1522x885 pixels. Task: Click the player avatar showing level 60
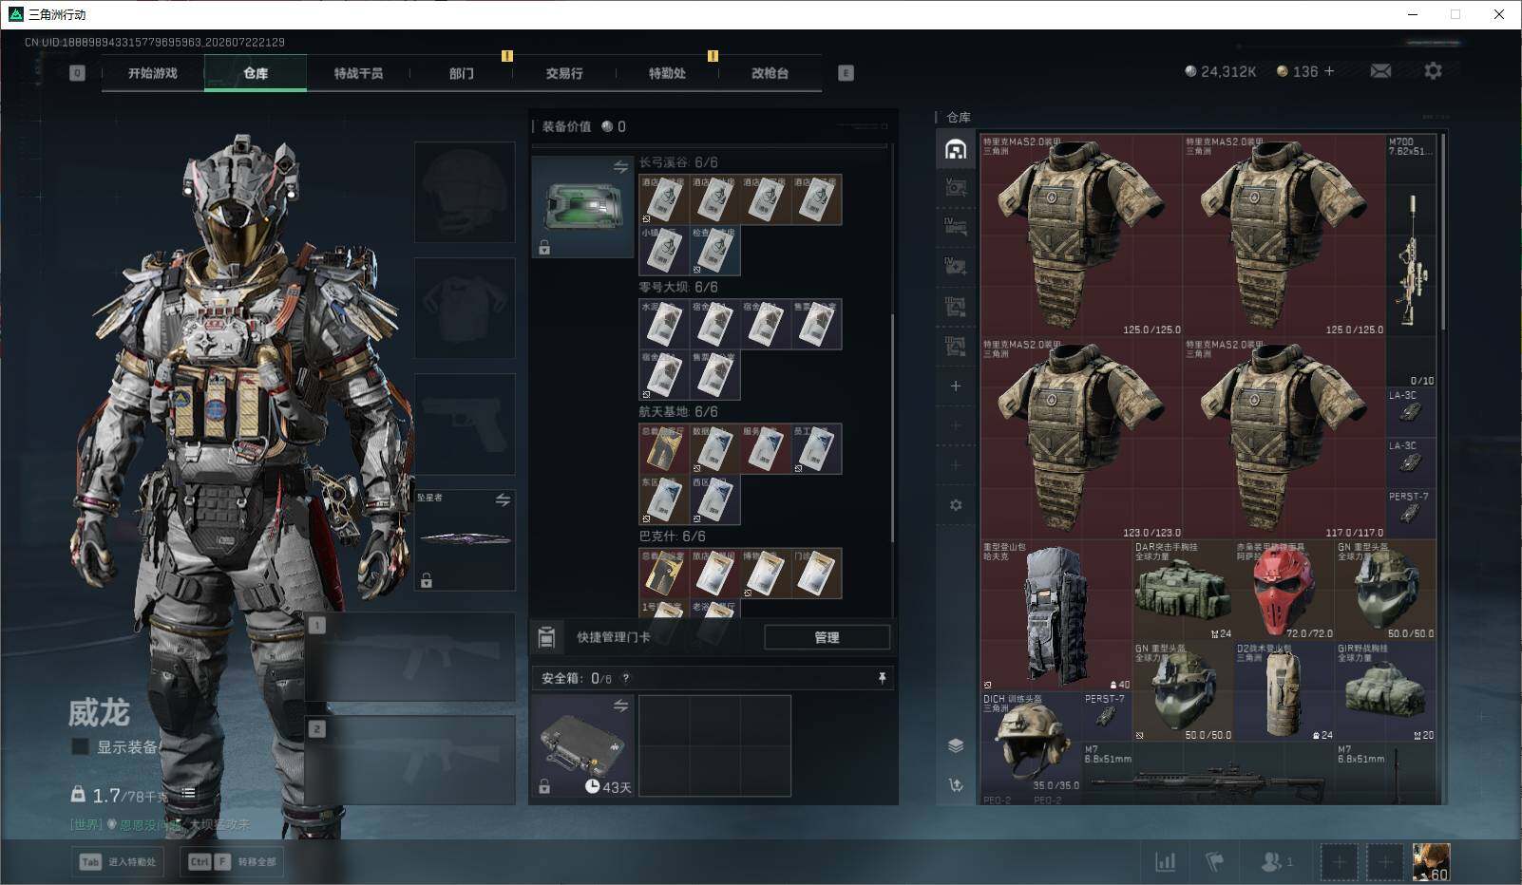[1431, 862]
